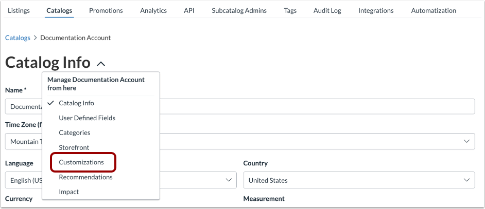Select Impact in the manage menu

69,192
